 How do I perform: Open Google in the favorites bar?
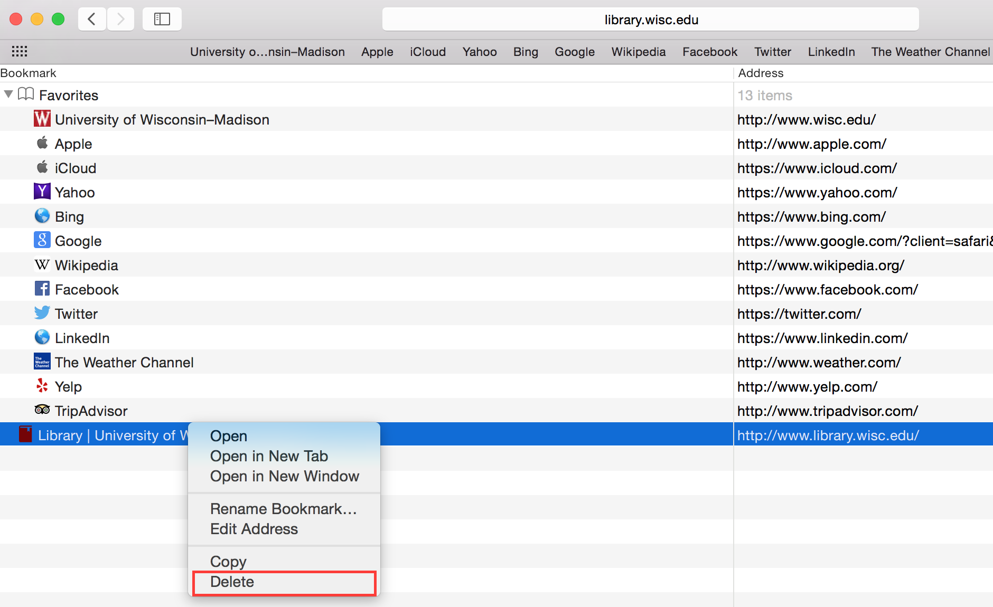(x=575, y=52)
